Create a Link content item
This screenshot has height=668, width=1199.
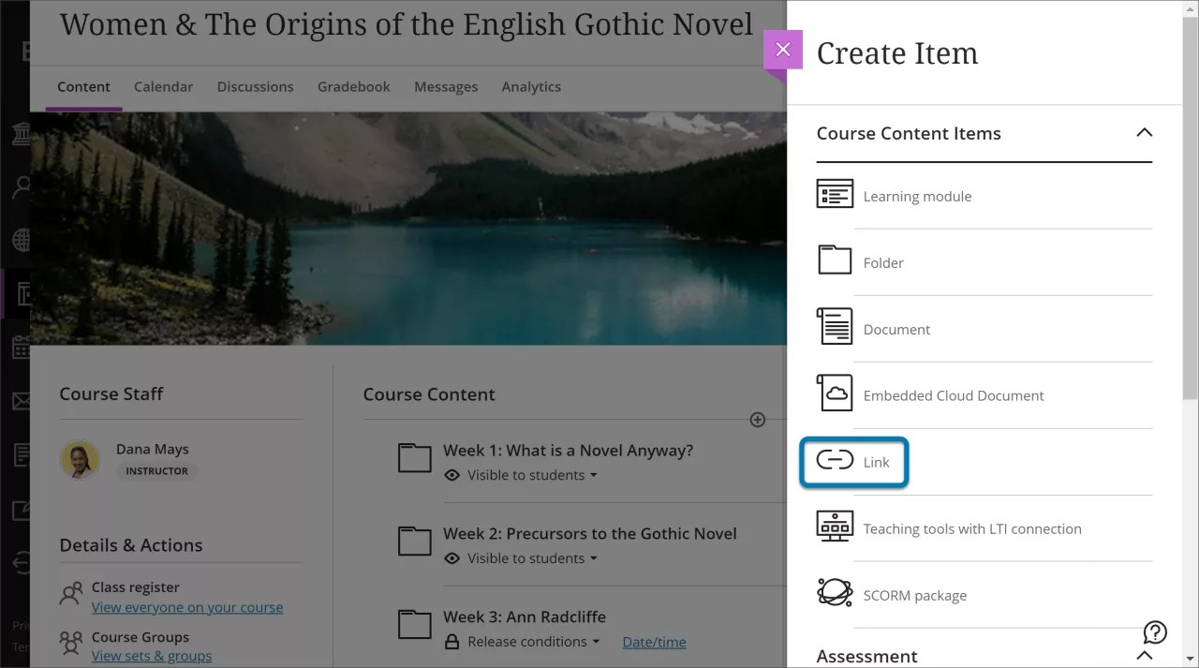point(876,462)
